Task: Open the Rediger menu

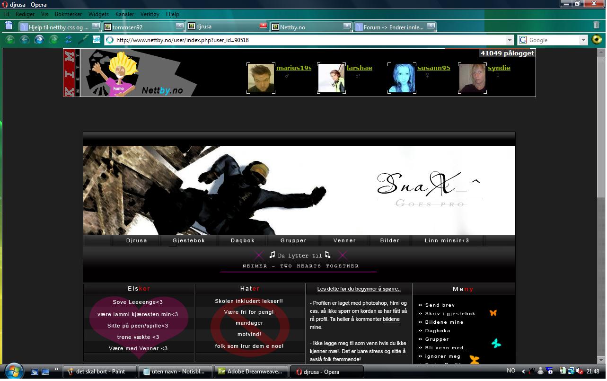Action: pyautogui.click(x=25, y=14)
